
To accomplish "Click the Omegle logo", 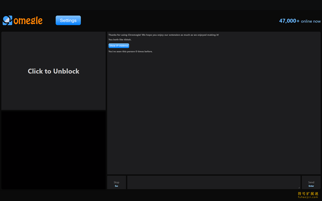I will [23, 20].
